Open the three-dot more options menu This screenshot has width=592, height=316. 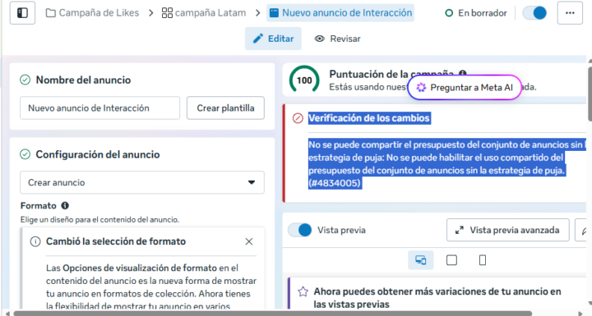[x=570, y=13]
